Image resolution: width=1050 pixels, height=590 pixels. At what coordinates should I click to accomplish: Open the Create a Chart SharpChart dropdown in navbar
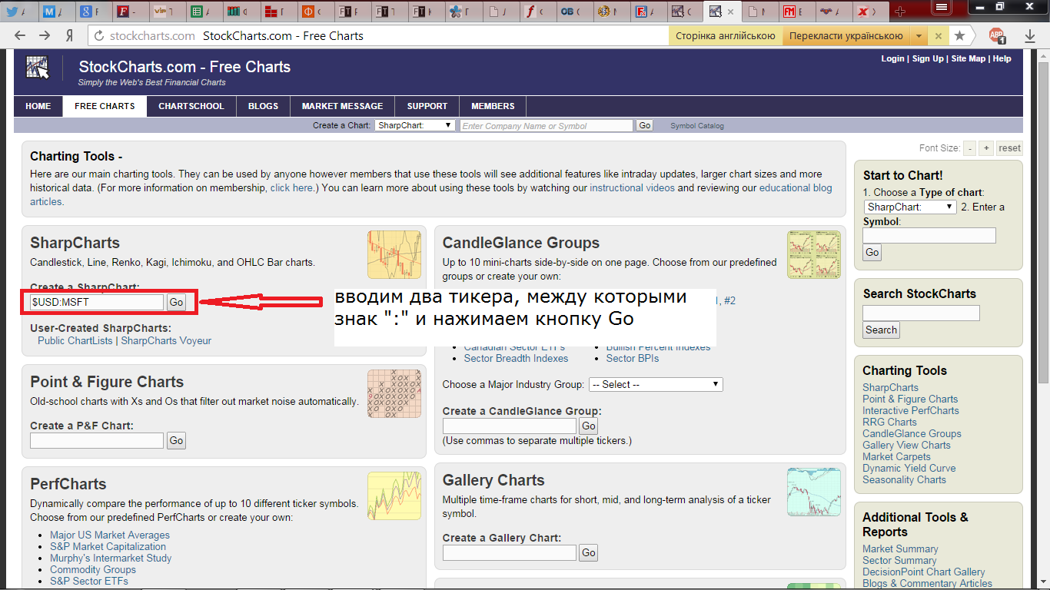pyautogui.click(x=415, y=125)
